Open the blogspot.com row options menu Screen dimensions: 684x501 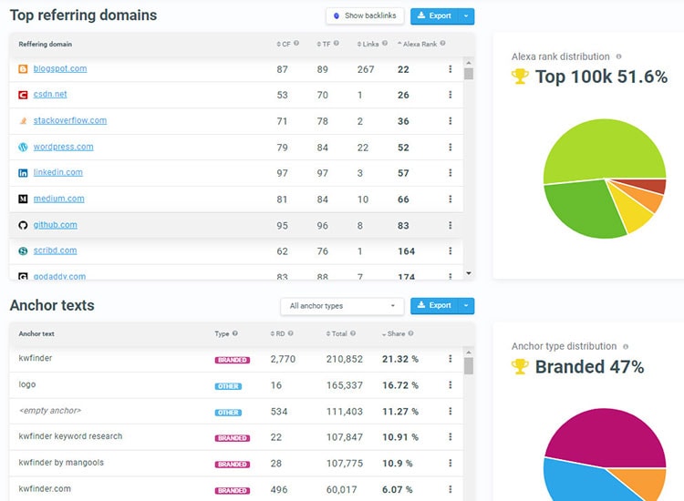[x=451, y=69]
